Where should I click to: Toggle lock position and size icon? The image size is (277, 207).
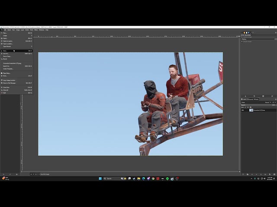point(248,107)
